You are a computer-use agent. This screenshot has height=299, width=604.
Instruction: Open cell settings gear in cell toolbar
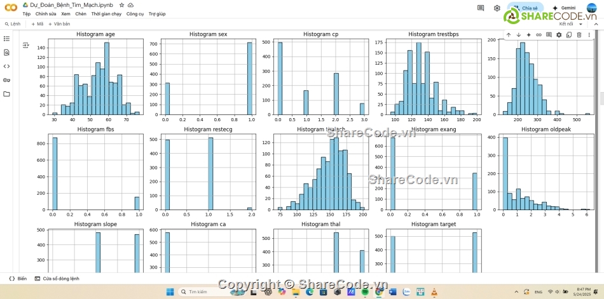pos(559,35)
